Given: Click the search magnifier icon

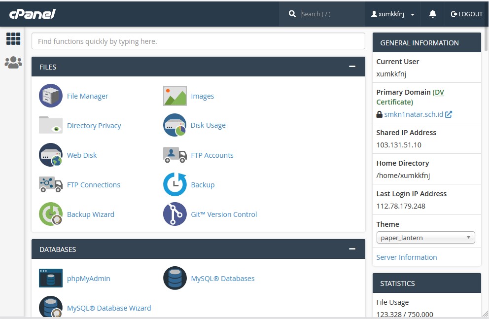Looking at the screenshot, I should pyautogui.click(x=292, y=14).
